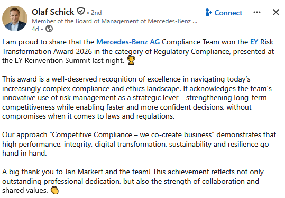Click the clapping hands emoji
Screen dimensions: 285x198
[54, 190]
